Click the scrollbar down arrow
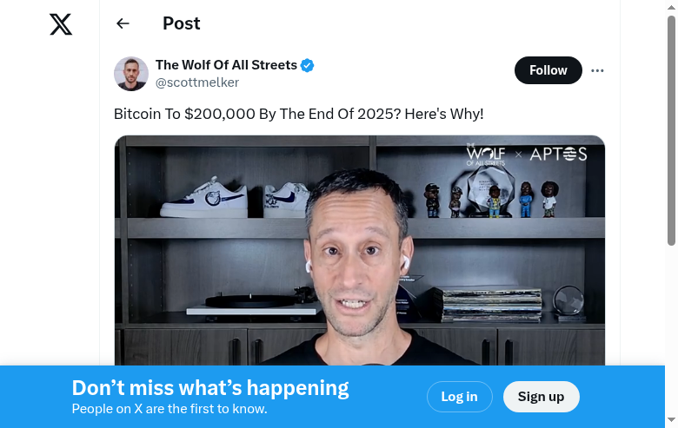This screenshot has width=678, height=428. 671,420
